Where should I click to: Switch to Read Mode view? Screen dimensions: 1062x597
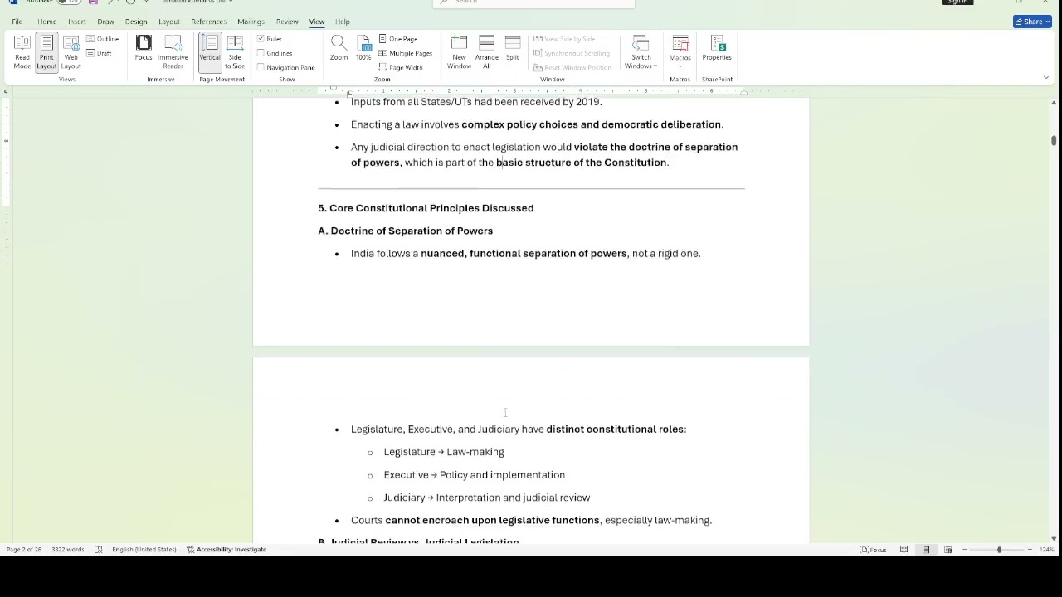click(22, 52)
